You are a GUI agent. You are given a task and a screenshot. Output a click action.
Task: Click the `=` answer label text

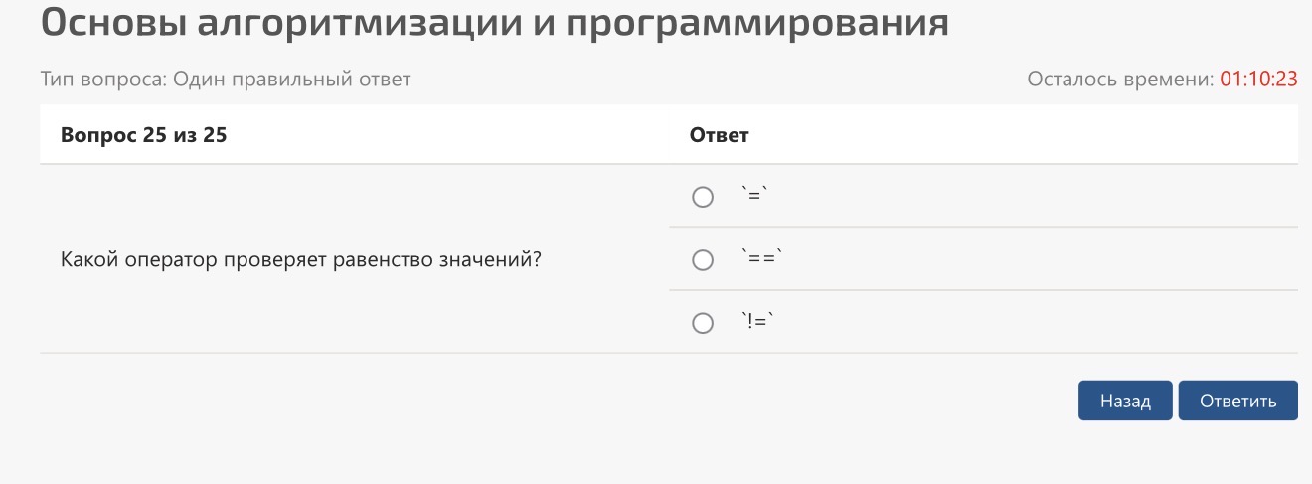tap(754, 196)
